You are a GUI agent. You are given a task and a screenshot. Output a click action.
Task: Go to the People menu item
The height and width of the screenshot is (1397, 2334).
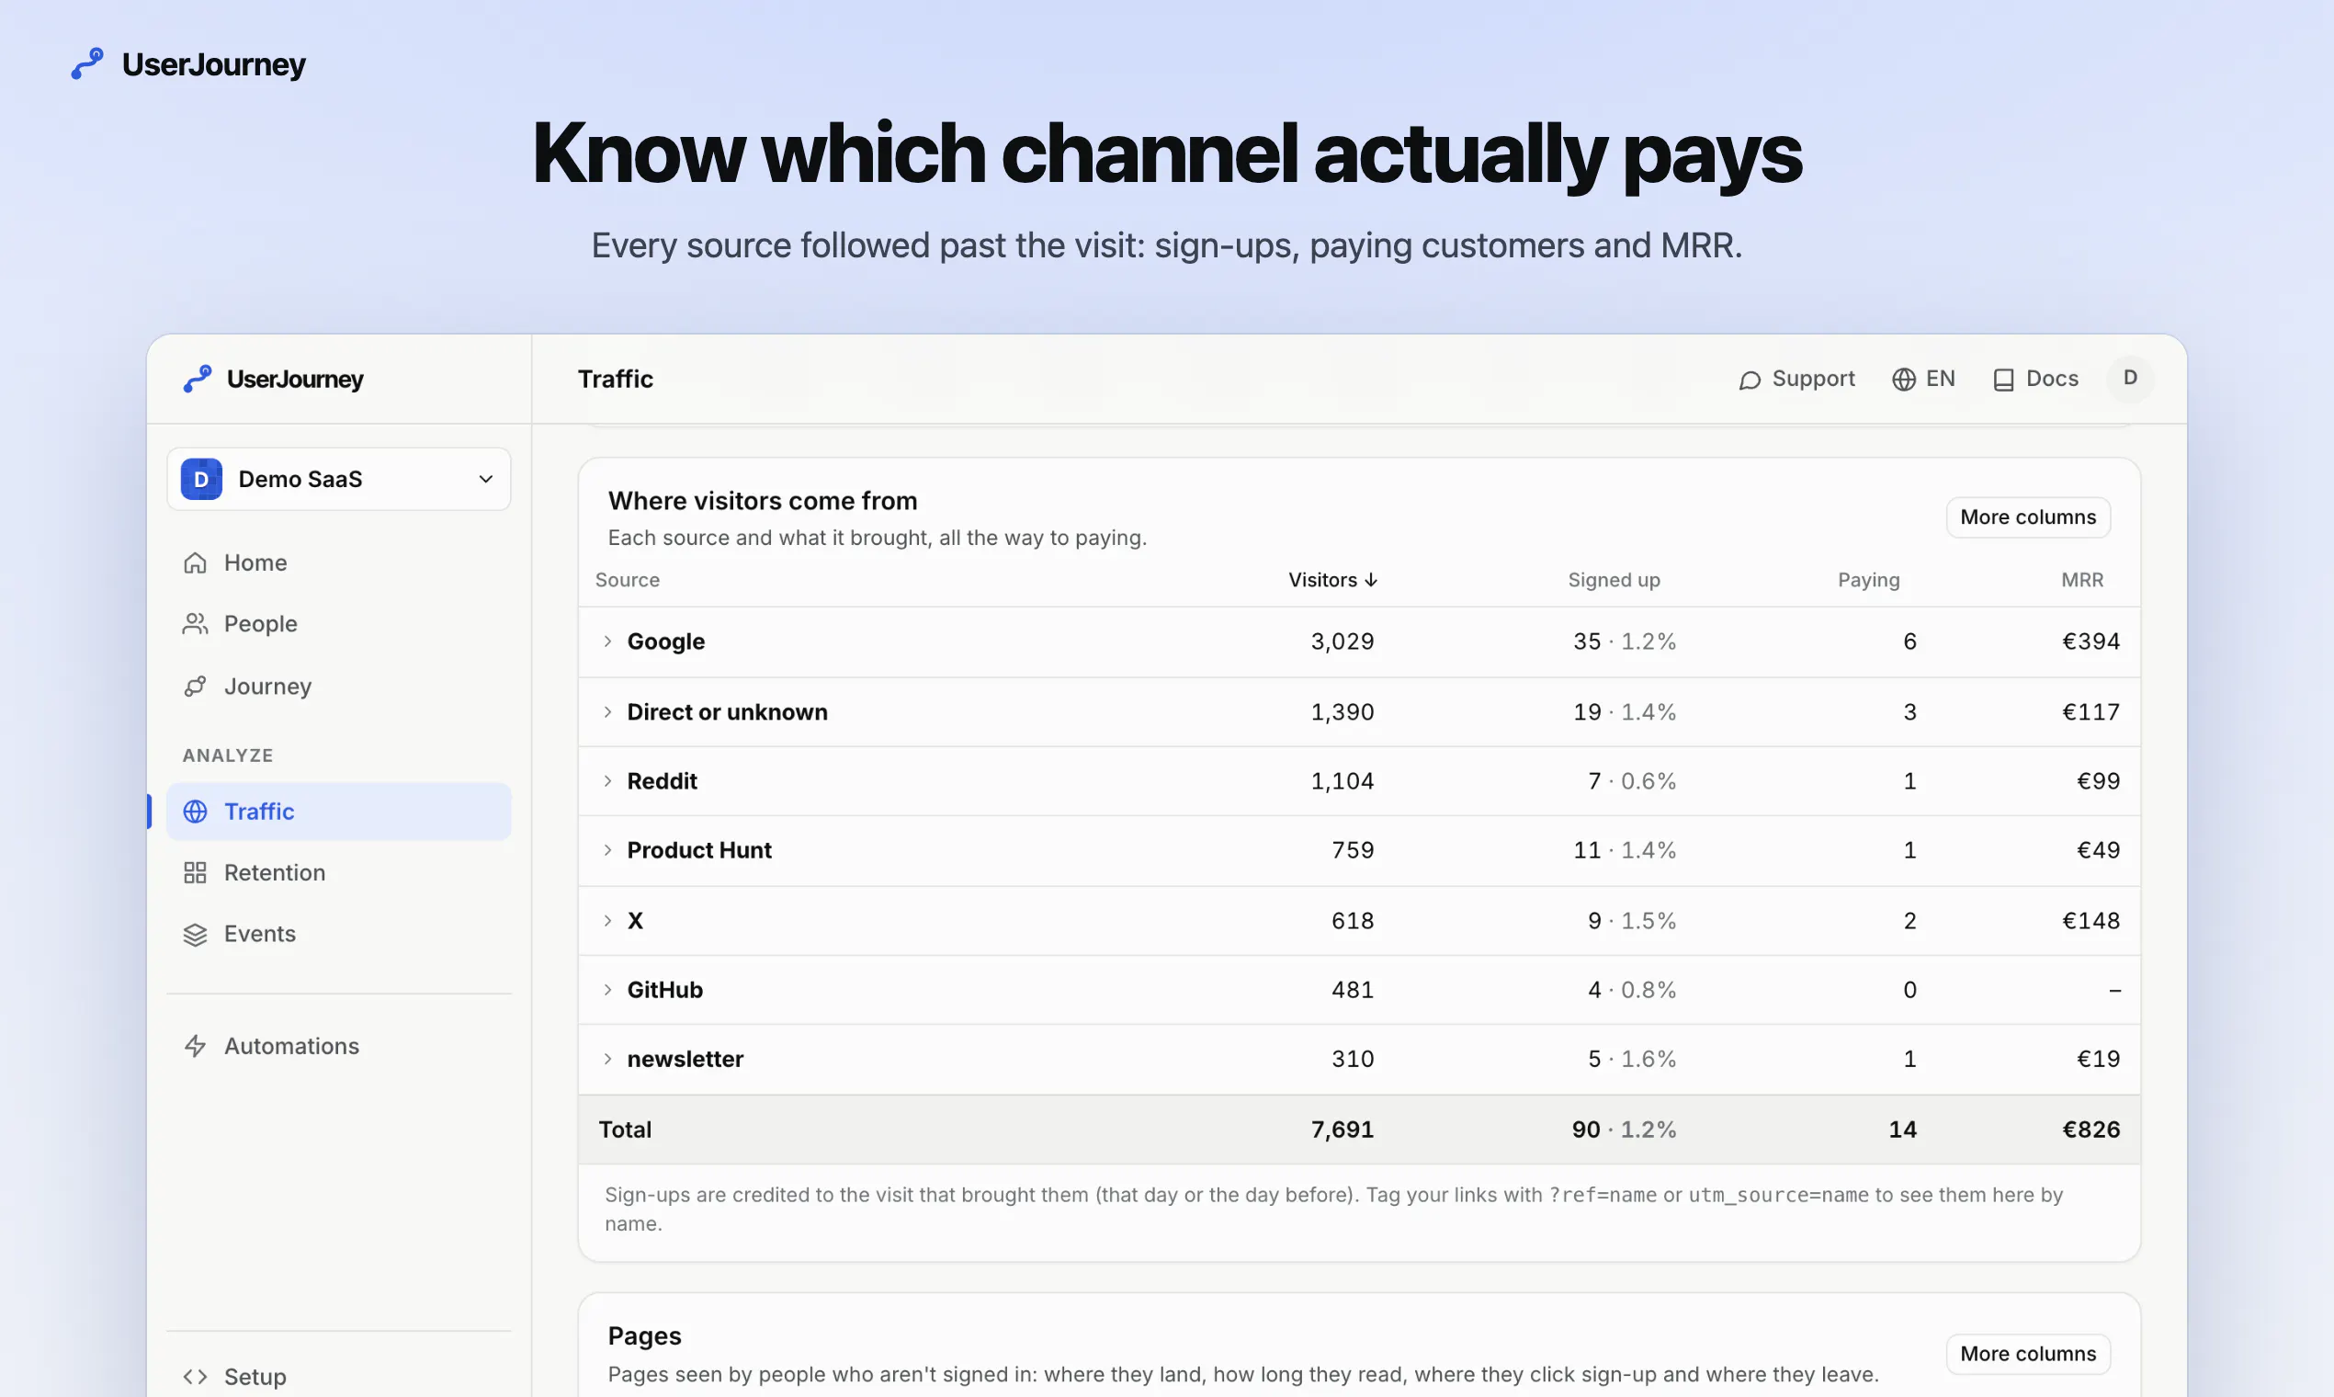(339, 623)
